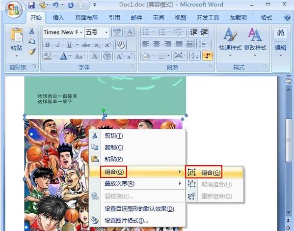Screen dimensions: 294x231
Task: Choose 设置自选图形的默认效果(D) in the context menu
Action: (137, 209)
